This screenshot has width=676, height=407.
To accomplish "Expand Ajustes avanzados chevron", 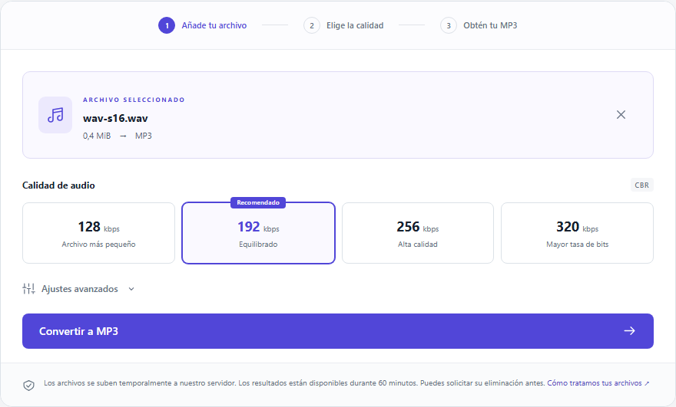I will 131,289.
